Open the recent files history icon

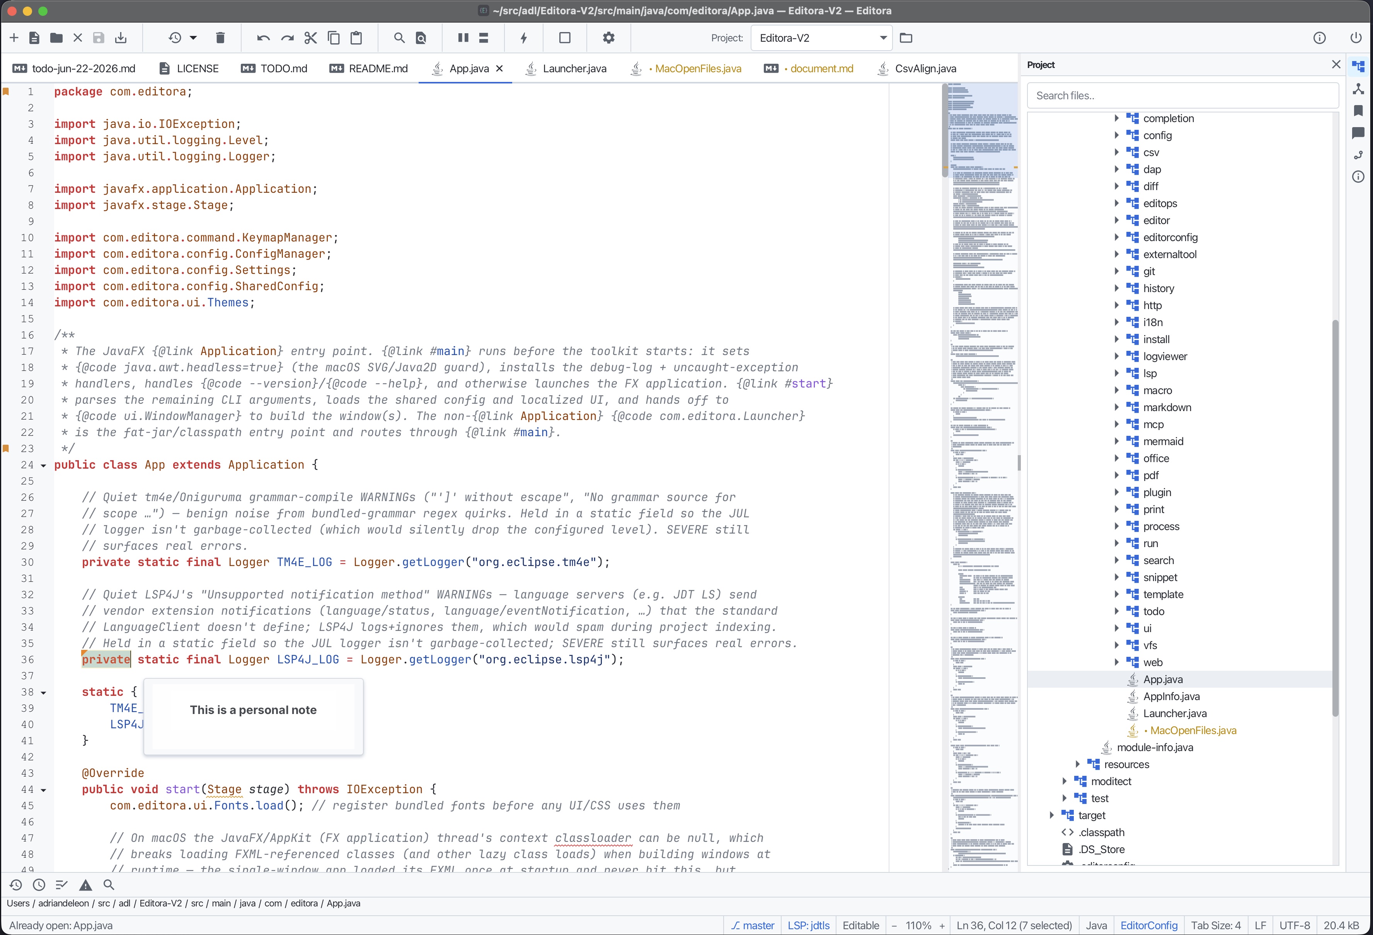click(x=175, y=38)
